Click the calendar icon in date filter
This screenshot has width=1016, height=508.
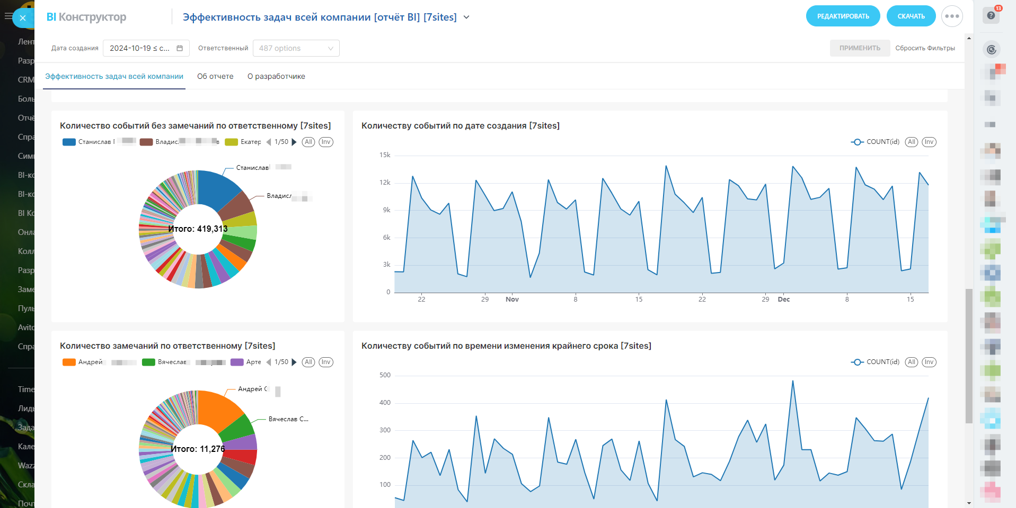(180, 48)
